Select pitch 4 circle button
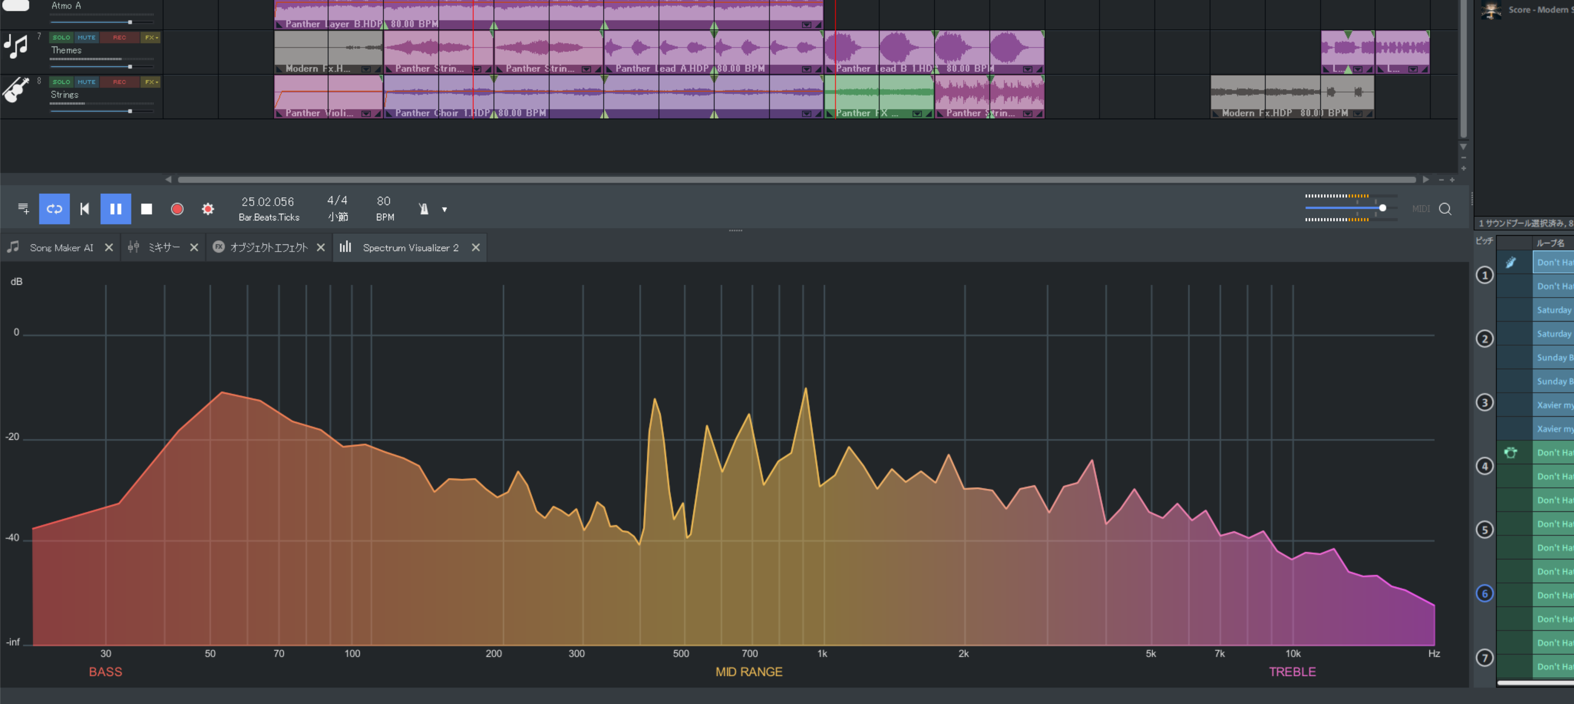The image size is (1574, 704). pyautogui.click(x=1485, y=466)
